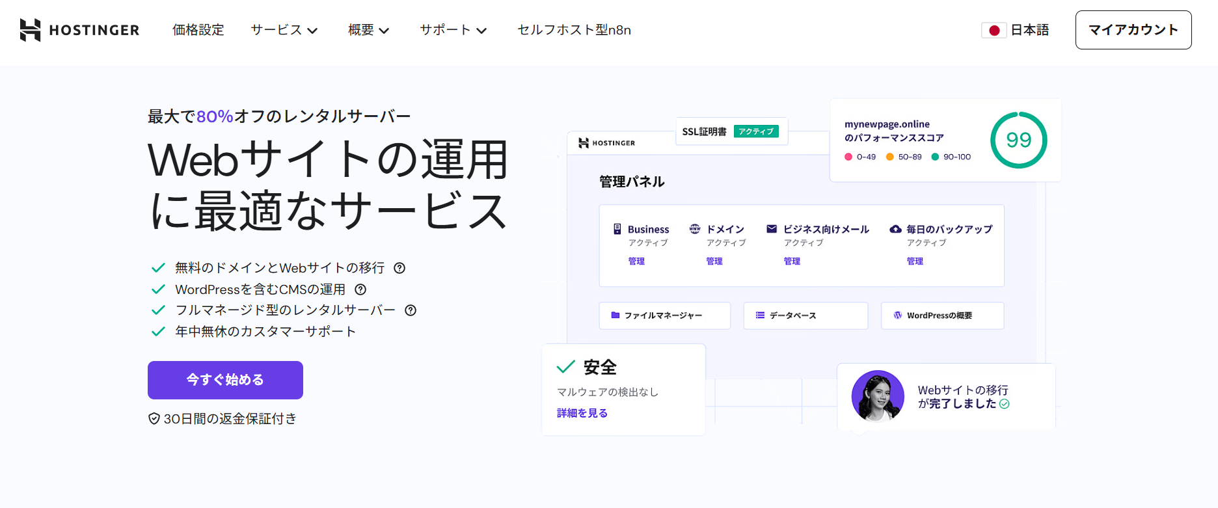Click the woman's profile photo thumbnail

pyautogui.click(x=878, y=396)
